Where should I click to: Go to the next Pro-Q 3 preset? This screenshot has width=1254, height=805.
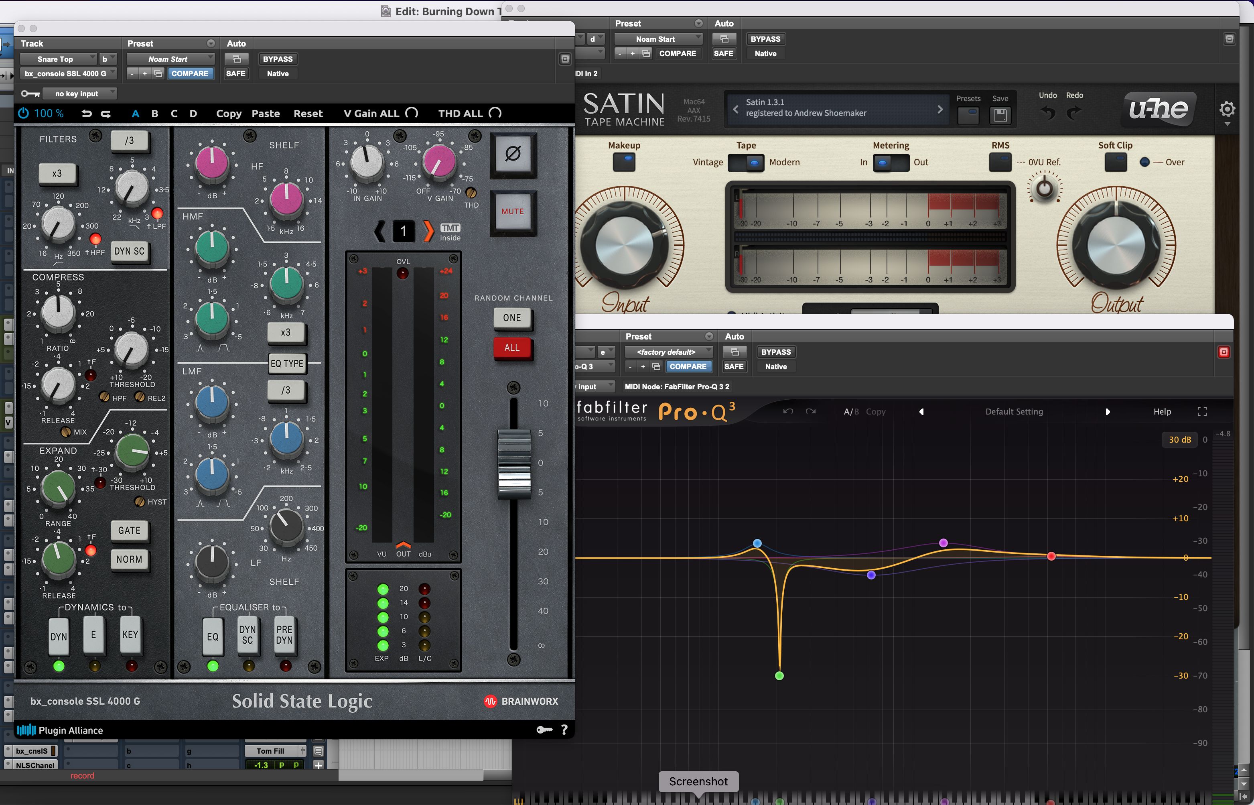[1108, 412]
